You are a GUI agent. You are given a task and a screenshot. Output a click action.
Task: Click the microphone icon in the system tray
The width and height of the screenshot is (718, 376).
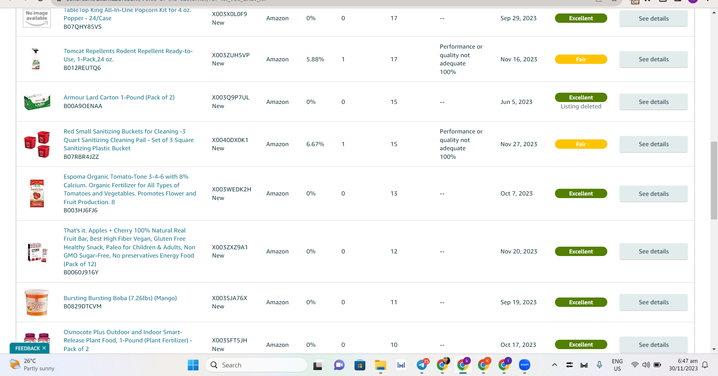click(599, 365)
